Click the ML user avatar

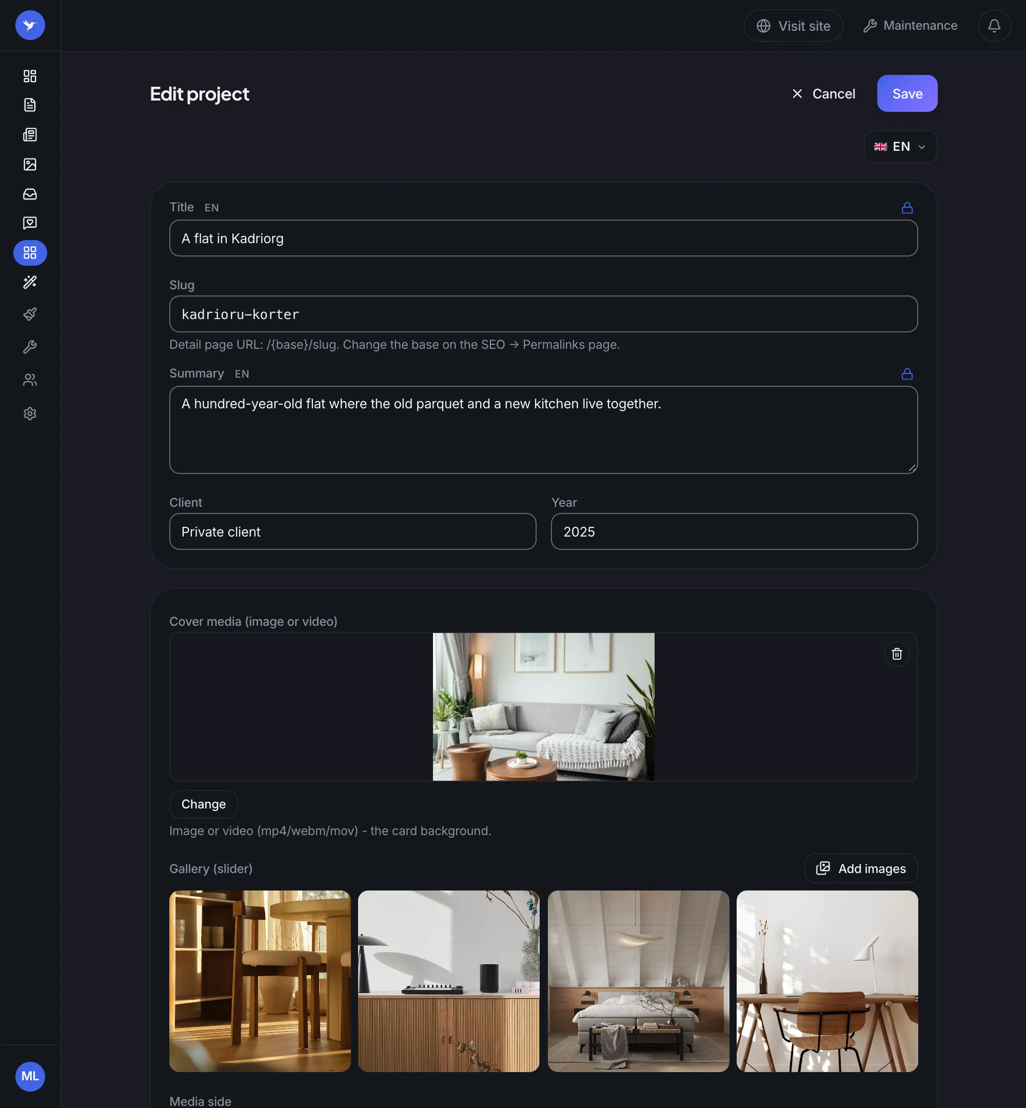30,1076
